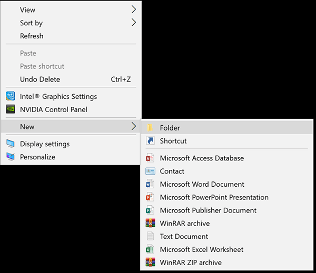Open Display settings
The width and height of the screenshot is (316, 273).
(45, 144)
